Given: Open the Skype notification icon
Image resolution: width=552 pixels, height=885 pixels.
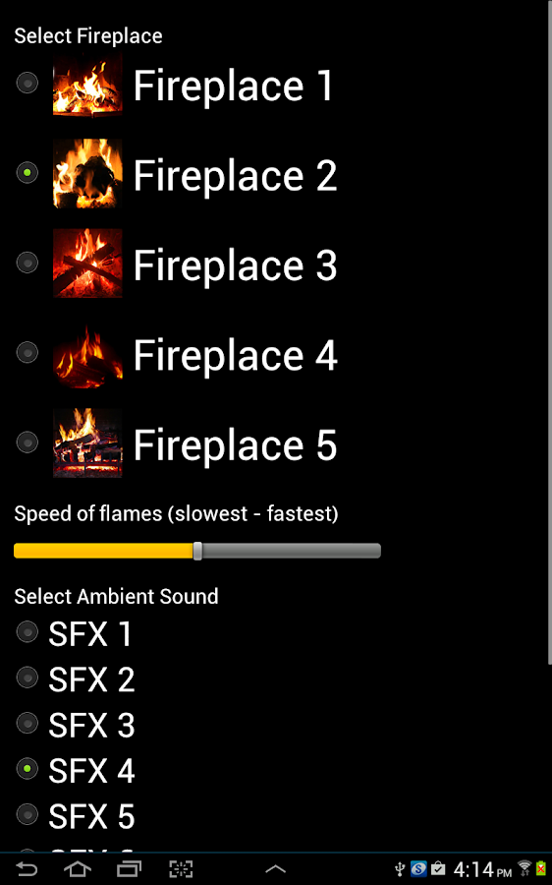Looking at the screenshot, I should point(418,868).
